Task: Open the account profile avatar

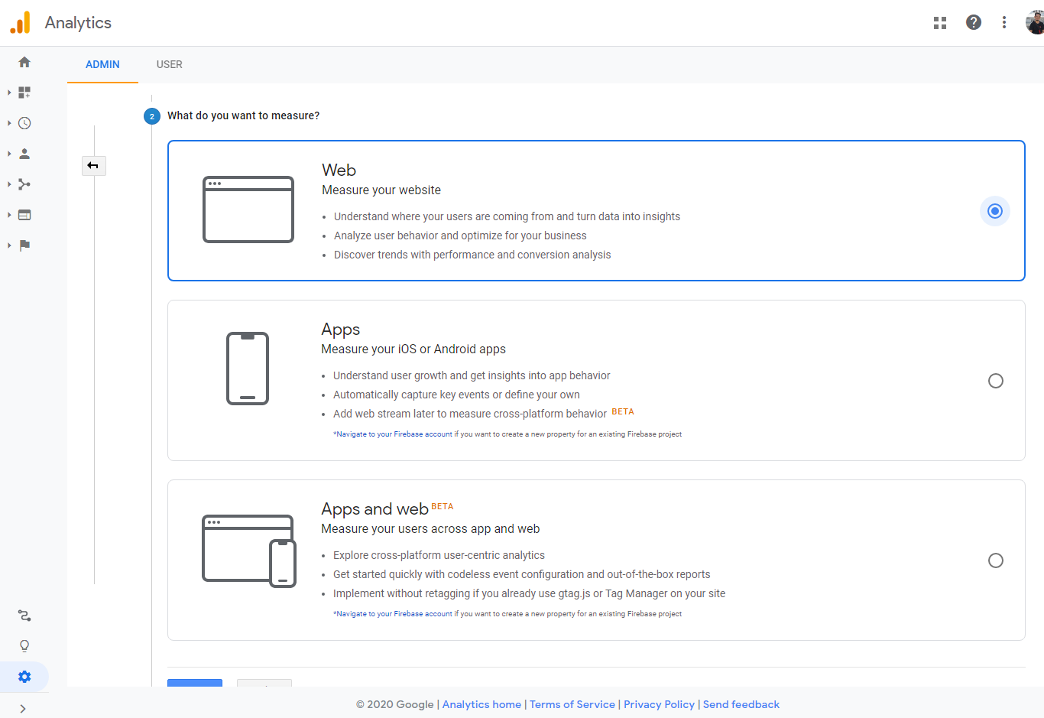Action: click(1035, 23)
